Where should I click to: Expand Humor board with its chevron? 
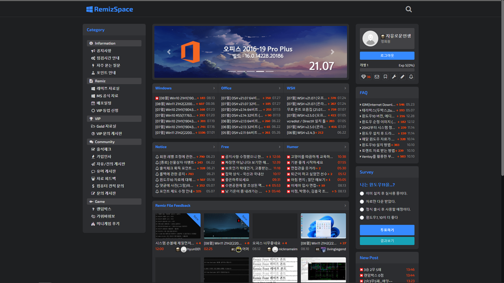tap(345, 147)
